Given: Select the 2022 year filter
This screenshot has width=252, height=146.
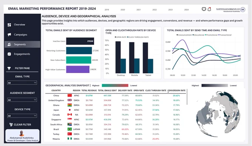Looking at the screenshot, I should point(155,10).
